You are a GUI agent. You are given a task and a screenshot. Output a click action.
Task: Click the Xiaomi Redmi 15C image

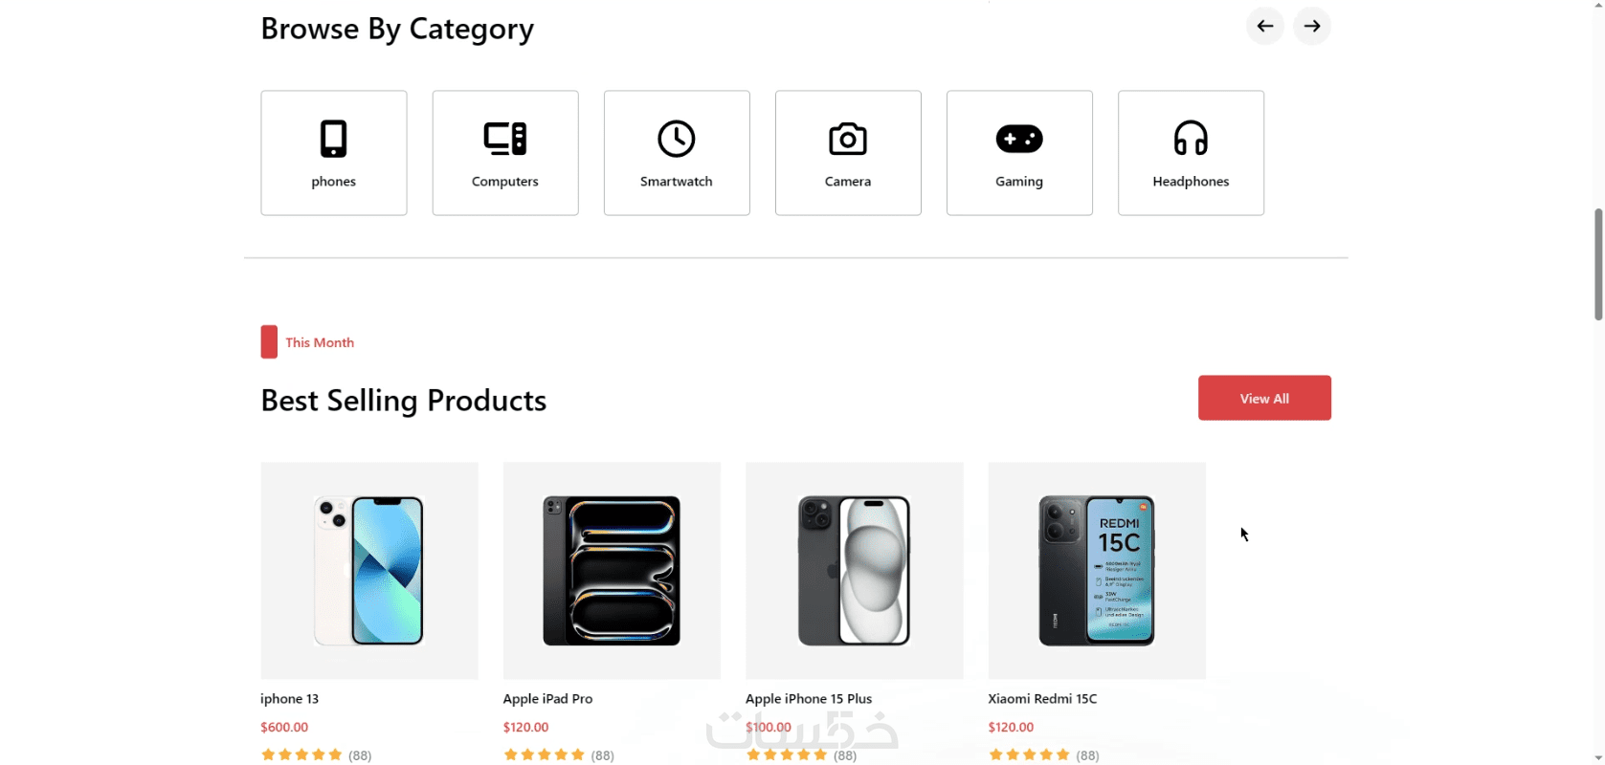pyautogui.click(x=1097, y=570)
